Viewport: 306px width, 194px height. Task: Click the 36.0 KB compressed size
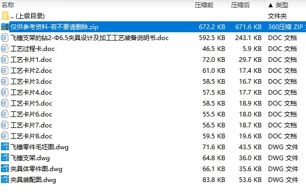point(250,158)
